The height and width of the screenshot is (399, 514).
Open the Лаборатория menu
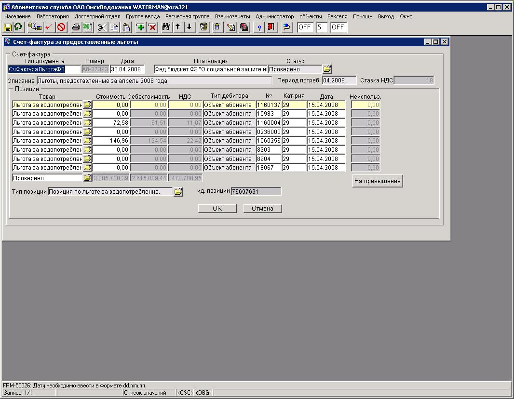pos(53,16)
